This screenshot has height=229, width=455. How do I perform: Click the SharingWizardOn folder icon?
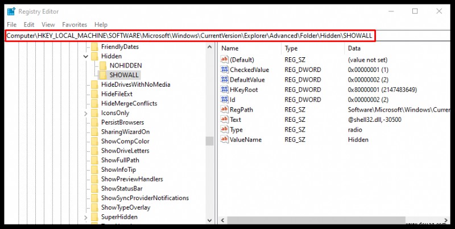94,132
